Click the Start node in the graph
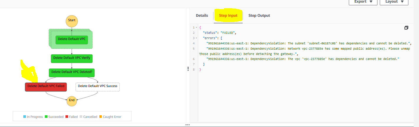The width and height of the screenshot is (419, 127). [x=72, y=21]
